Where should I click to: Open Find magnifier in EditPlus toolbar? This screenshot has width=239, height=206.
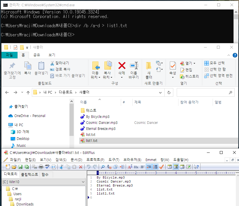[x=103, y=167]
